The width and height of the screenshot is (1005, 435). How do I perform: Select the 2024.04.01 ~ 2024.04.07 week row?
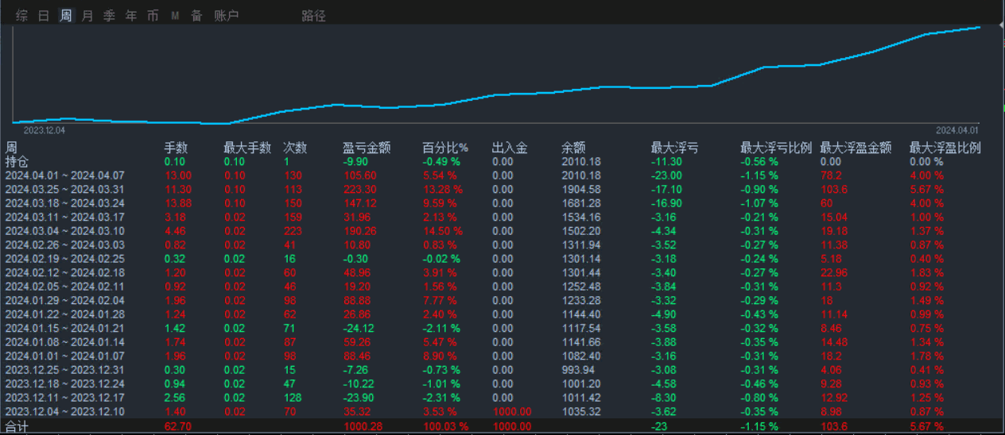(502, 175)
